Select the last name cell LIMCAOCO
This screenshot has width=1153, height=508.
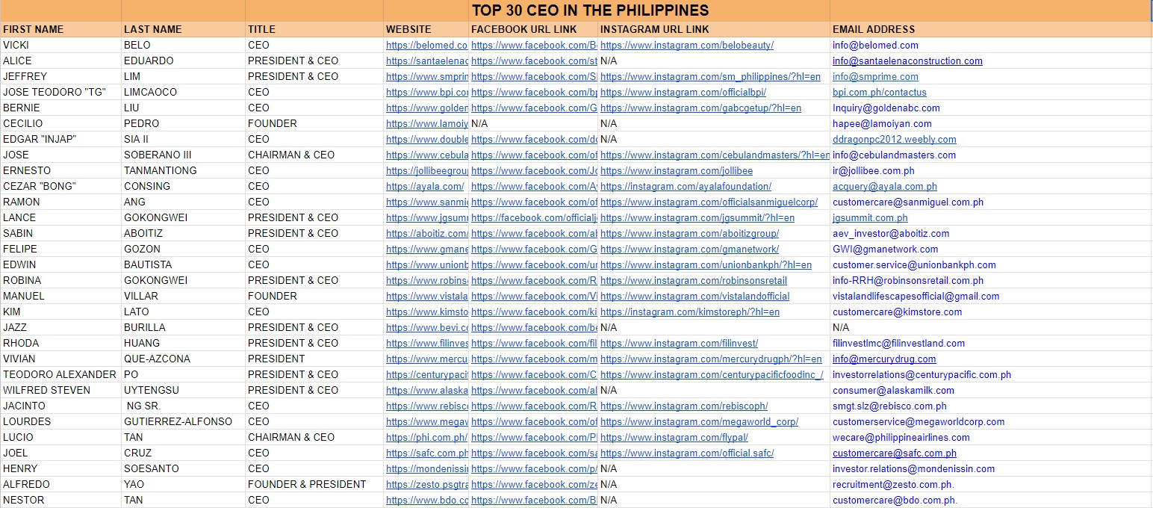[183, 93]
